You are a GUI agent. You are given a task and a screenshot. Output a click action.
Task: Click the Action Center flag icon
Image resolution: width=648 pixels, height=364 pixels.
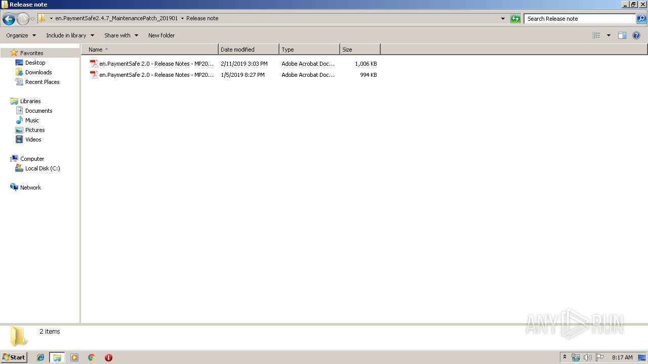(x=599, y=357)
